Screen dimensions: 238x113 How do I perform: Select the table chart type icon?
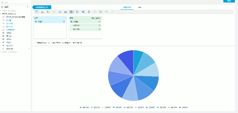point(37,12)
